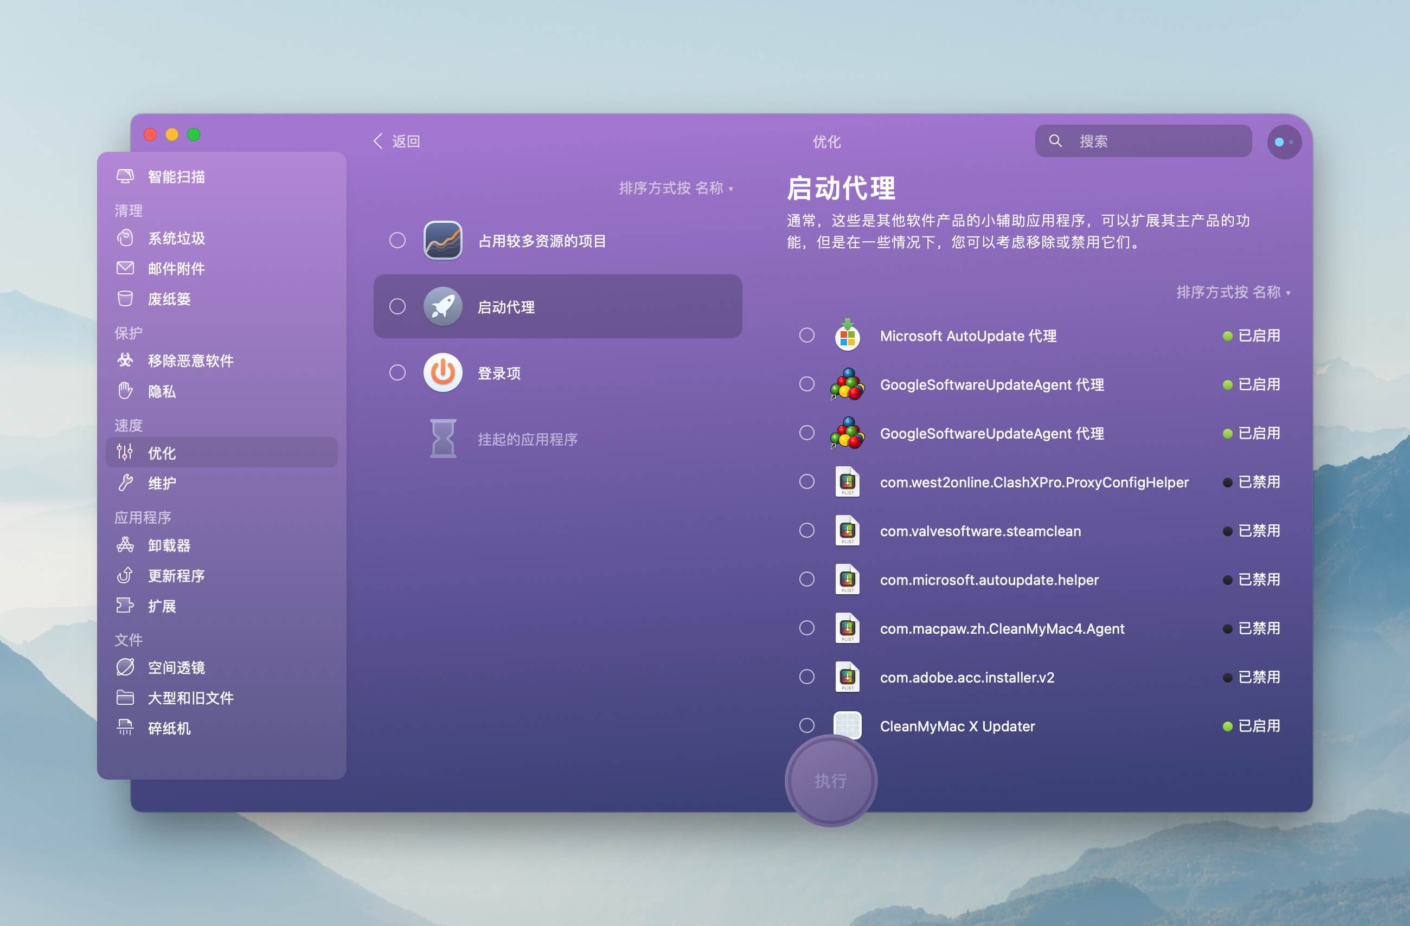Open Smart Scan (智能扫描) in sidebar

pos(176,177)
